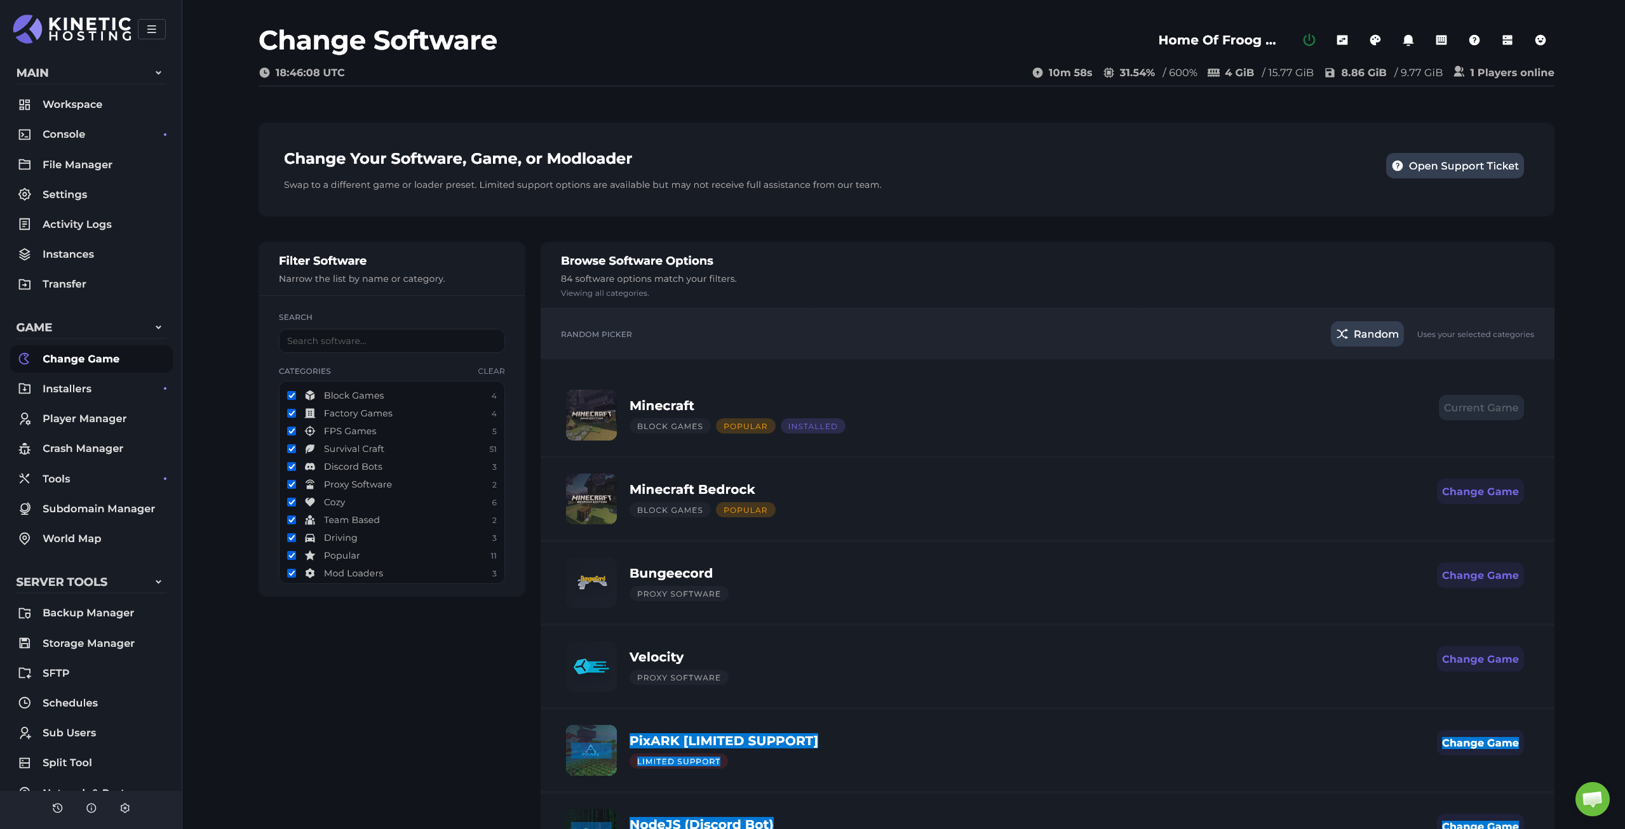The height and width of the screenshot is (829, 1625).
Task: Click the gear icon at sidebar bottom
Action: tap(125, 808)
